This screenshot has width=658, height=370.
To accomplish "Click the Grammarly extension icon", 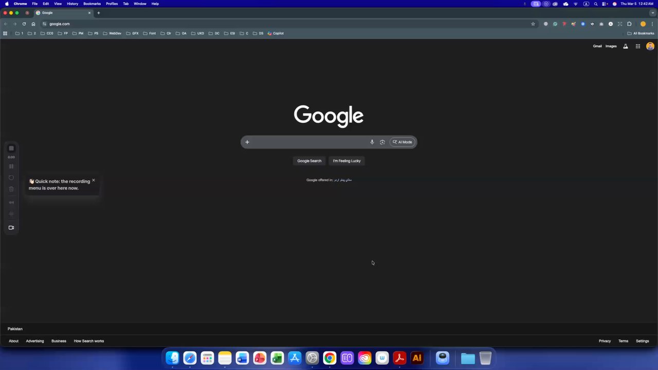I will tap(555, 24).
